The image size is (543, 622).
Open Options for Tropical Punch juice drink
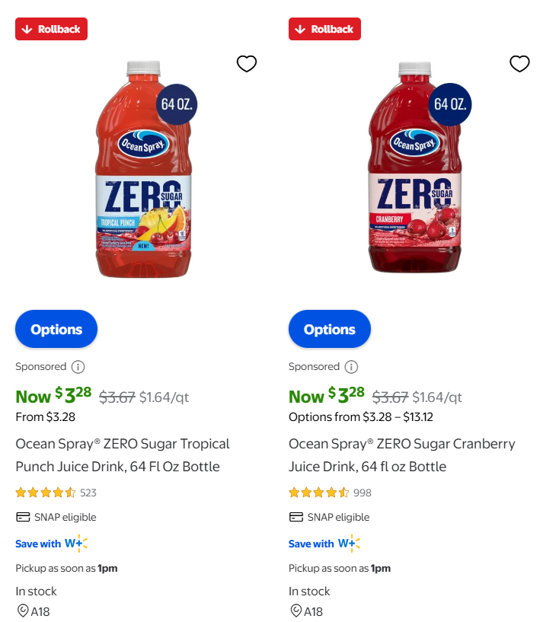click(x=56, y=330)
